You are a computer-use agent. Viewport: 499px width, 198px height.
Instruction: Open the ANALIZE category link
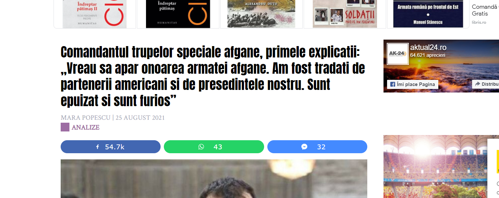tap(86, 127)
